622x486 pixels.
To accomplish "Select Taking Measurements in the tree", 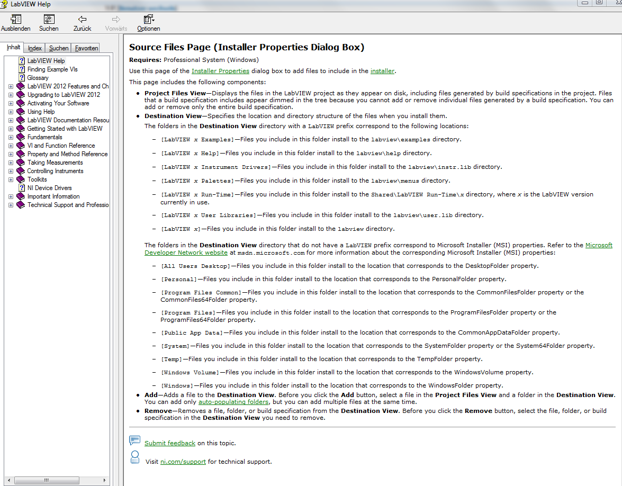I will (55, 162).
